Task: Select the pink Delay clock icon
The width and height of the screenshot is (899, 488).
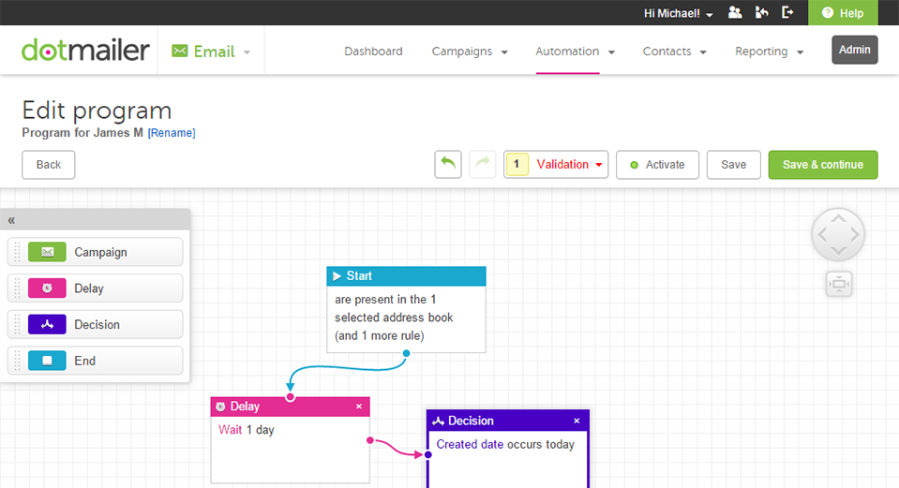Action: (x=47, y=288)
